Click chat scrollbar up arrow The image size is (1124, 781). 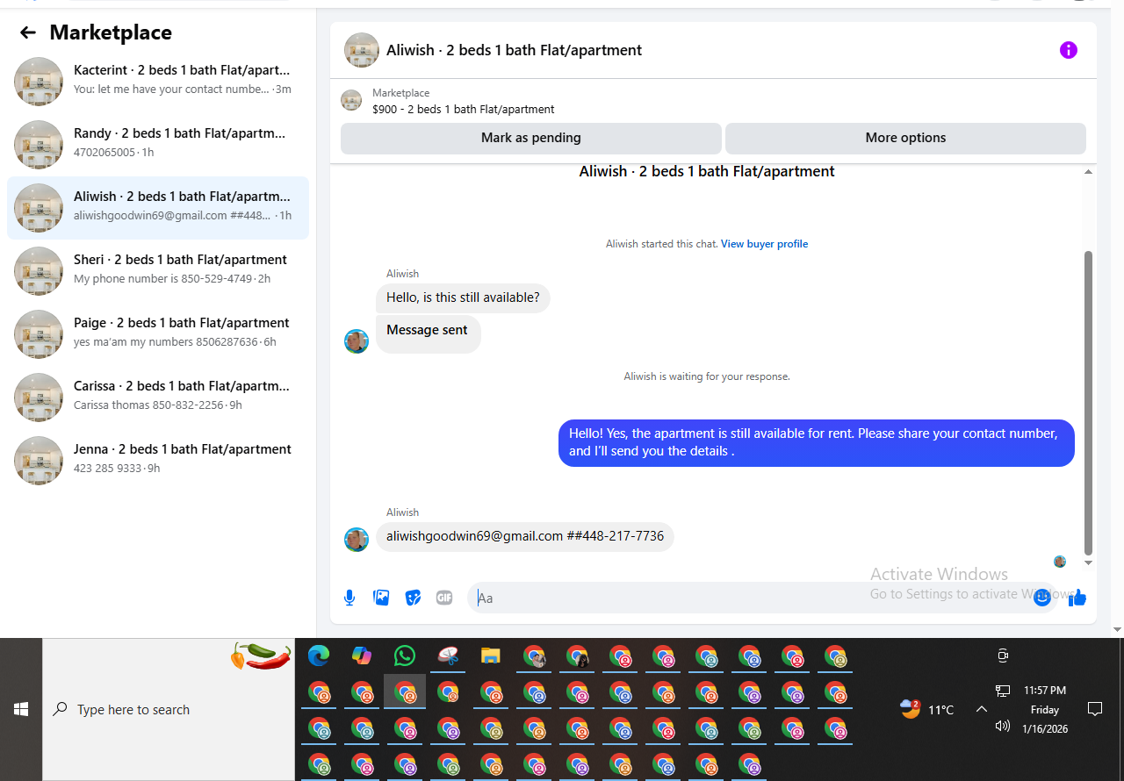tap(1089, 172)
